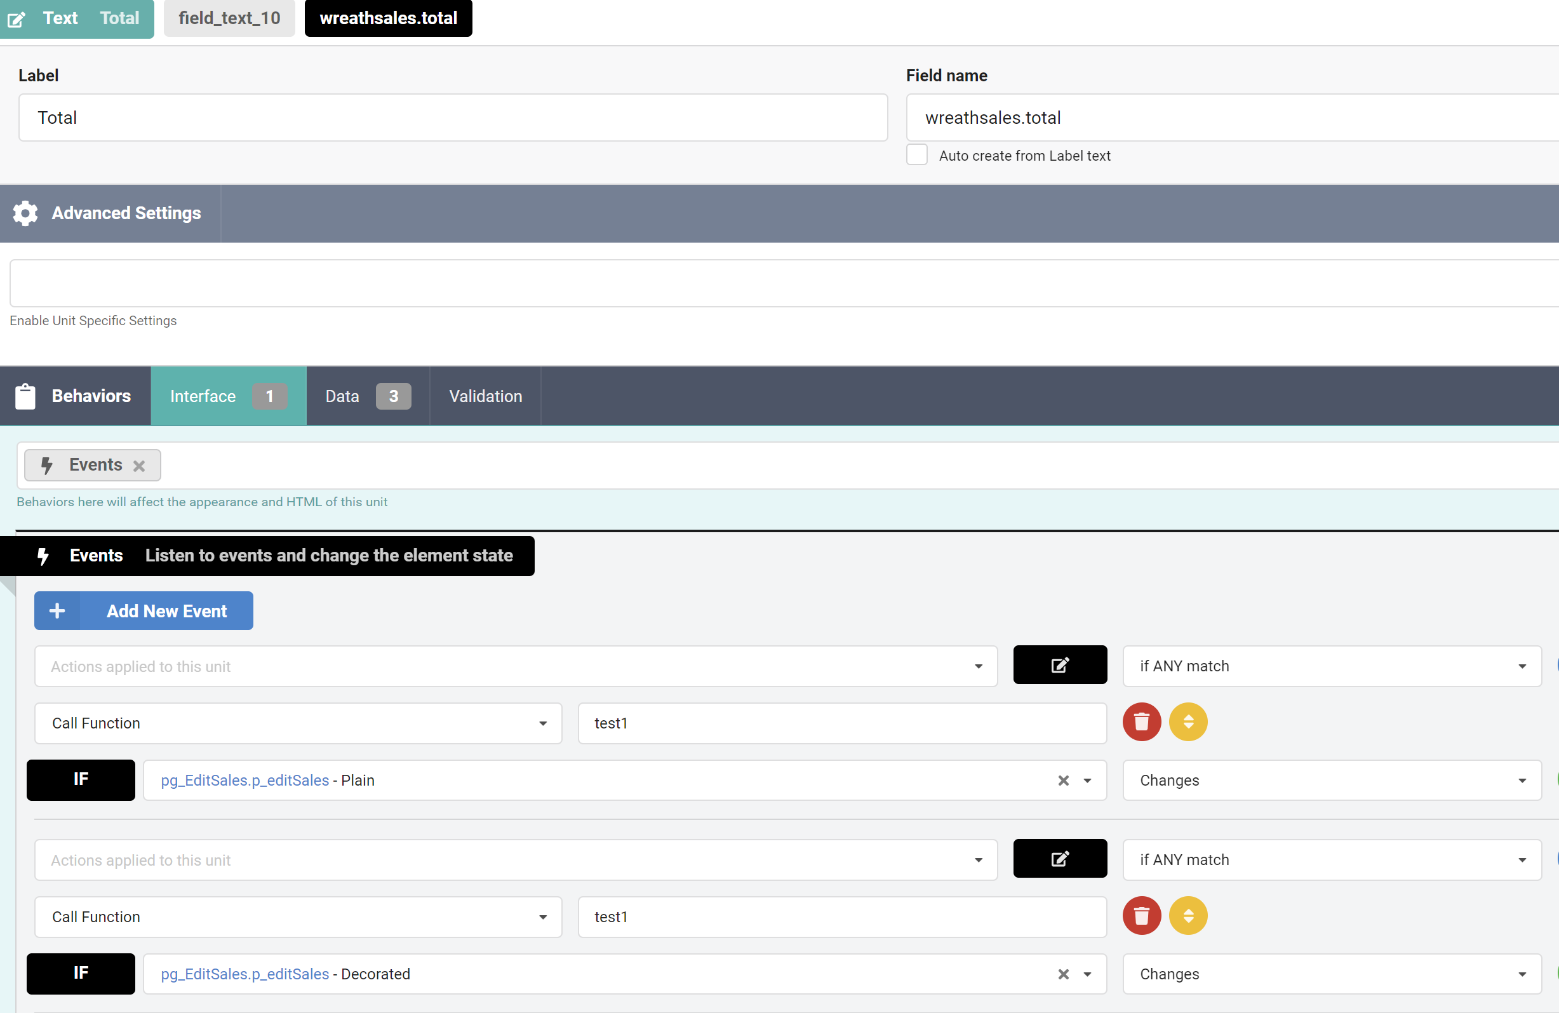Open the first 'if ANY match' dropdown
The image size is (1559, 1013).
[1331, 666]
